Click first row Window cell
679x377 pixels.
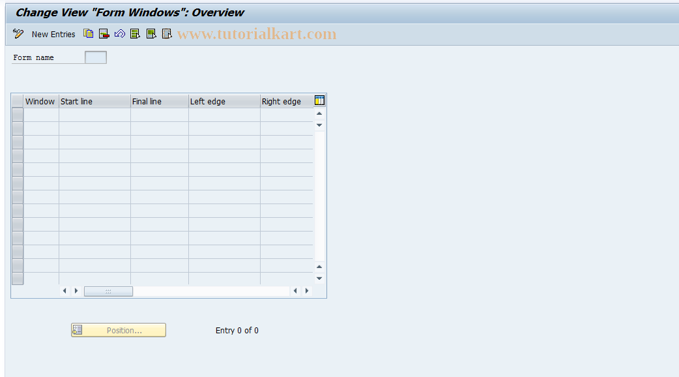click(41, 115)
